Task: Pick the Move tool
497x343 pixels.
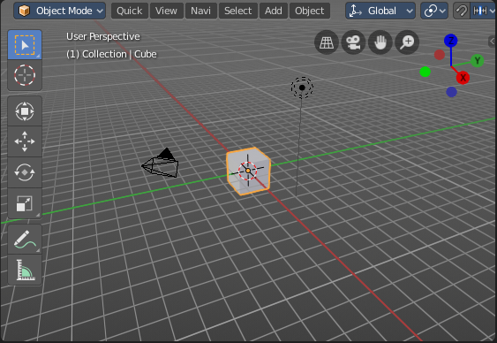Action: point(25,141)
